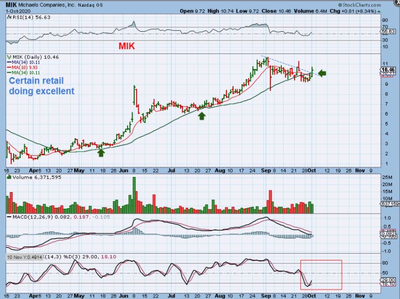Click the -0.105 MACD histogram value

tap(101, 217)
